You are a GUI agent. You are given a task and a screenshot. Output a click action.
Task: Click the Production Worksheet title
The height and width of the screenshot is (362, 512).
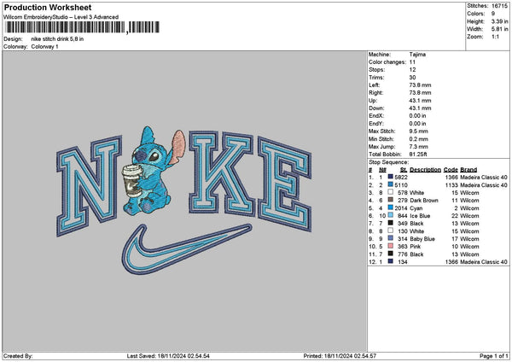[x=48, y=7]
